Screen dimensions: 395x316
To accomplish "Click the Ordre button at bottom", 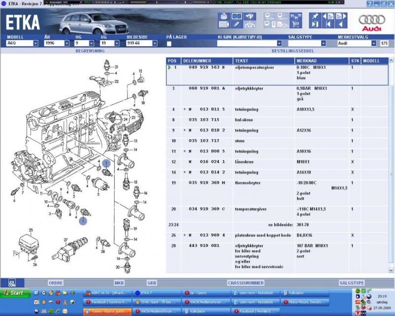I will (55, 283).
